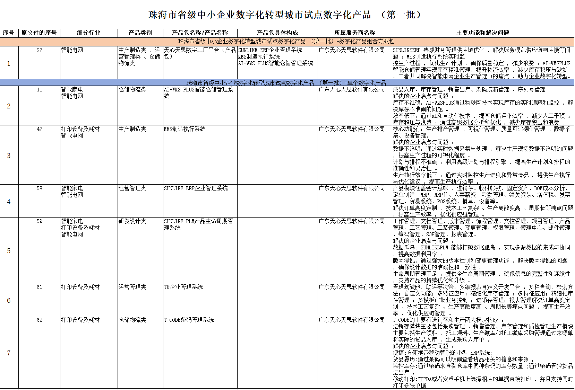Click the description starting 核心功能有:生产排产管理
Viewport: 575px width, 390px height.
tap(483, 155)
